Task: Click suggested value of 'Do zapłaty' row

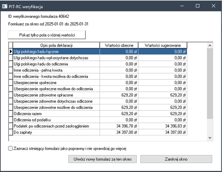Action: pyautogui.click(x=162, y=132)
